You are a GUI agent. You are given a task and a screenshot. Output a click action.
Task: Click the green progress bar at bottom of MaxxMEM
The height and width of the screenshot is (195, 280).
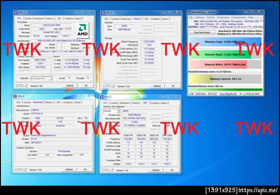[225, 90]
